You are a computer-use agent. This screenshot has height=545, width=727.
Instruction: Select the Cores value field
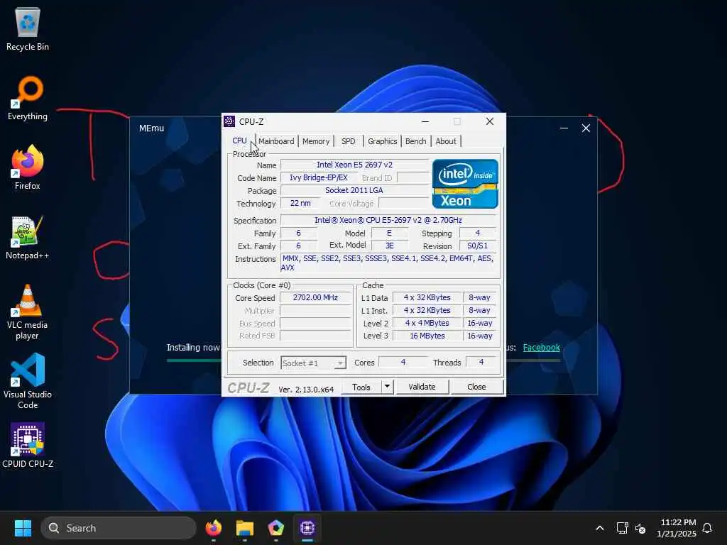tap(403, 362)
